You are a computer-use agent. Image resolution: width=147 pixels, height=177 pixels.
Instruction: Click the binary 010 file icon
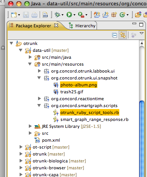point(45,15)
